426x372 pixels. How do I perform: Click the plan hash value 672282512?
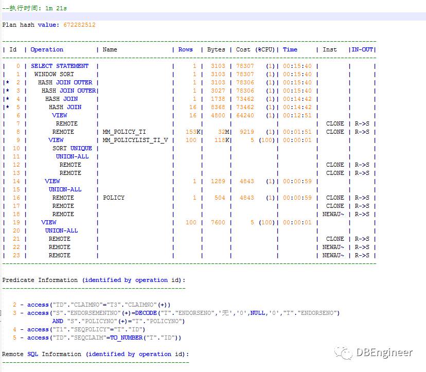79,25
